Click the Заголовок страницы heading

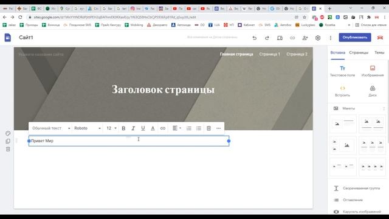(x=163, y=89)
